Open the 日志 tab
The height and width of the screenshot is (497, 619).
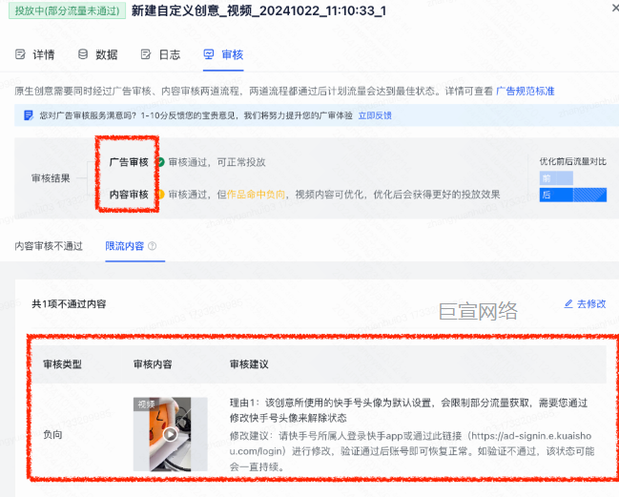pyautogui.click(x=160, y=54)
